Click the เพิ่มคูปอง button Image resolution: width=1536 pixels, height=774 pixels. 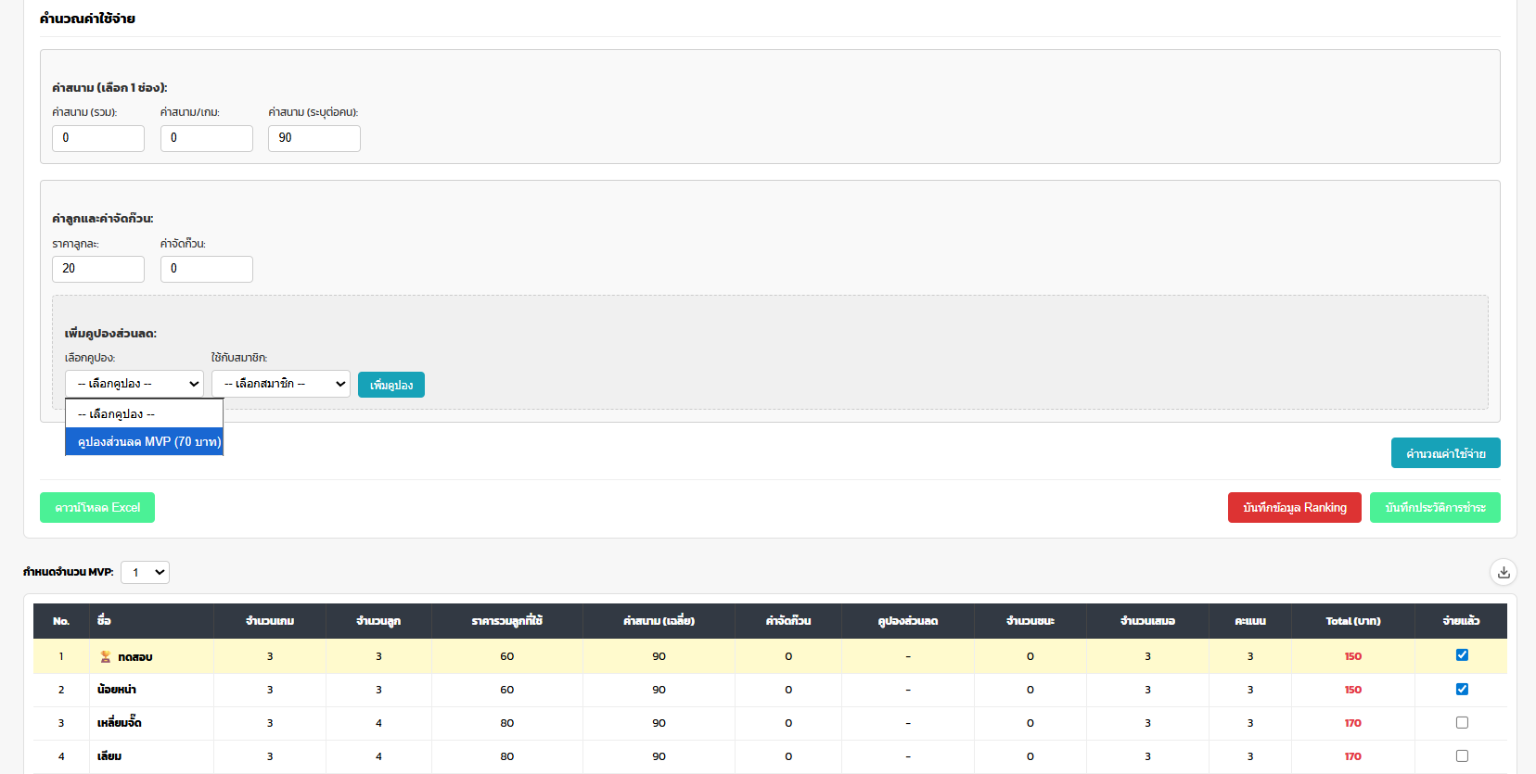tap(390, 385)
